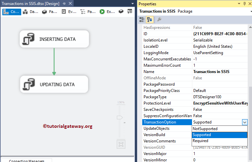Select the IsolationLevel property
This screenshot has width=252, height=162.
point(167,40)
